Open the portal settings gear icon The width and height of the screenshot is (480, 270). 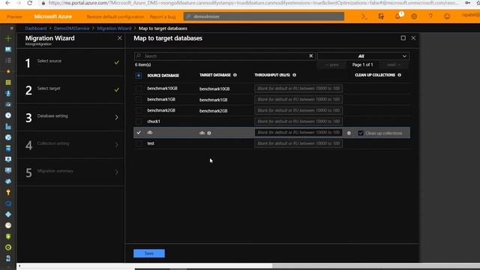coord(414,16)
